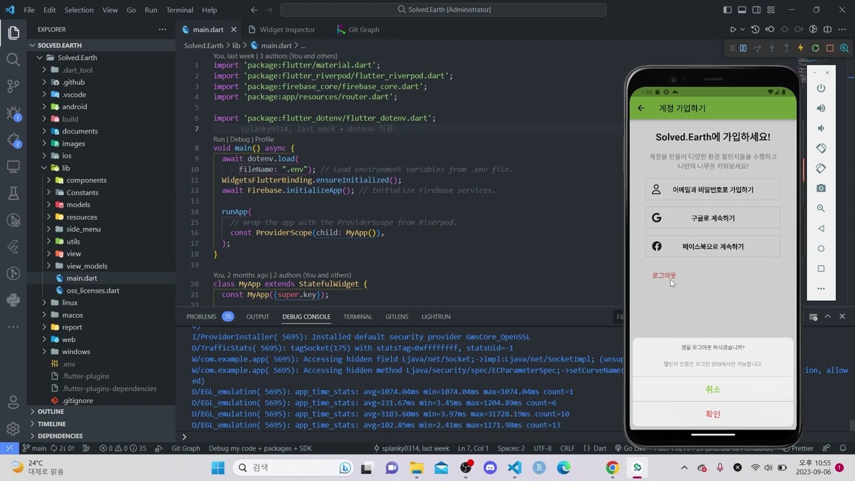Expand the TIMELINE section
This screenshot has width=855, height=481.
[51, 424]
